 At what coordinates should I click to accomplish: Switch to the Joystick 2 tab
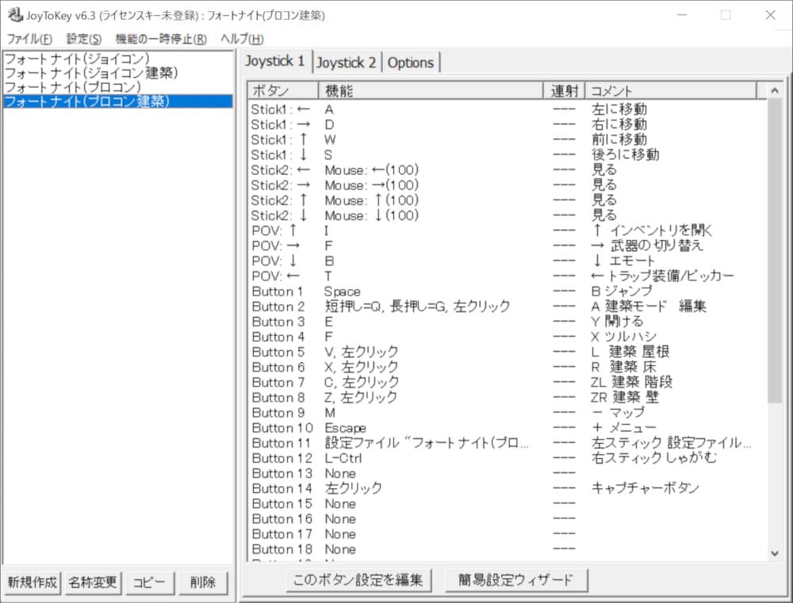(347, 63)
